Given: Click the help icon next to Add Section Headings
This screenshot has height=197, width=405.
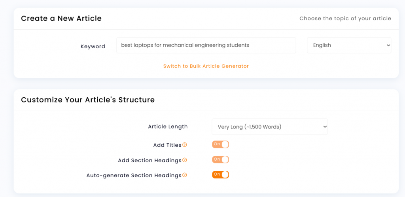Looking at the screenshot, I should click(x=184, y=160).
